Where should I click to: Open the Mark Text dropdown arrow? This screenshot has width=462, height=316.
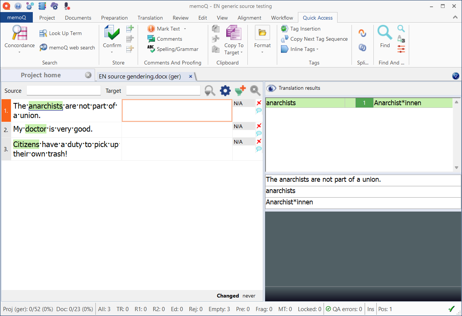point(185,29)
